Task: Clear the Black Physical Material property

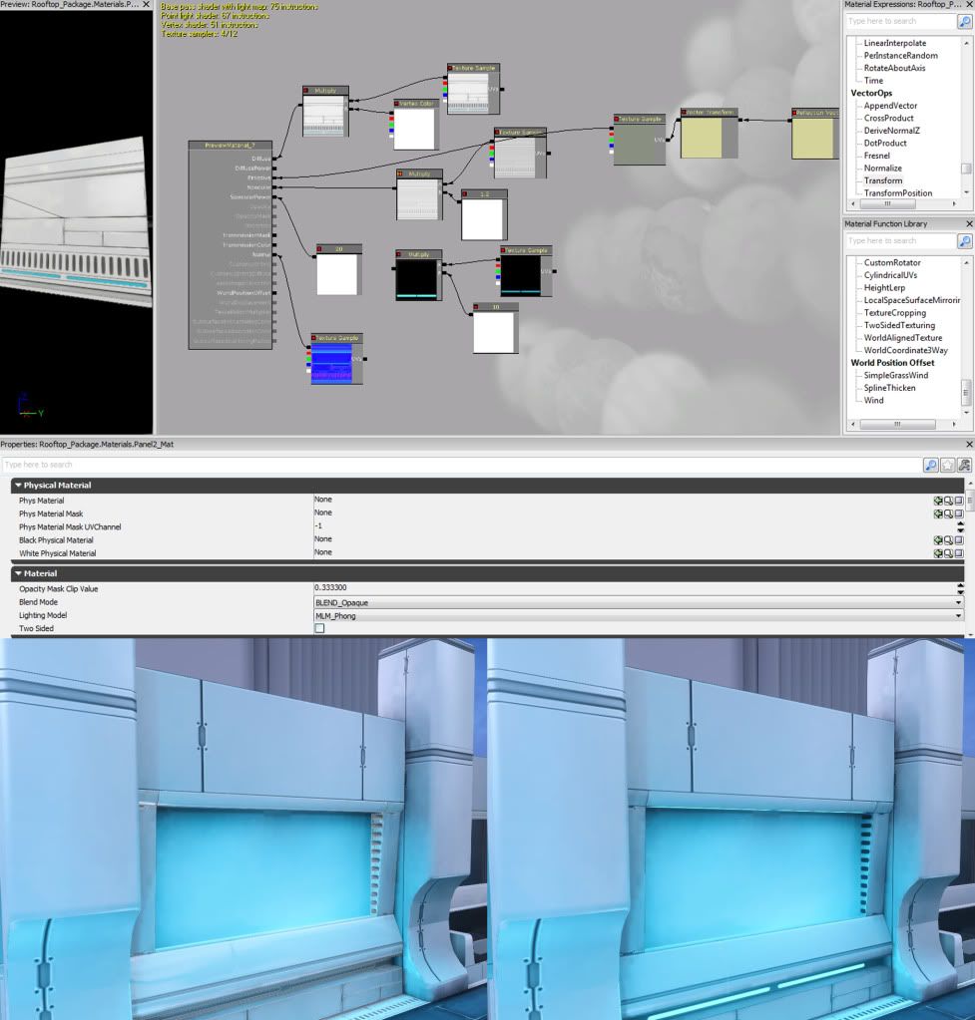Action: click(x=959, y=540)
